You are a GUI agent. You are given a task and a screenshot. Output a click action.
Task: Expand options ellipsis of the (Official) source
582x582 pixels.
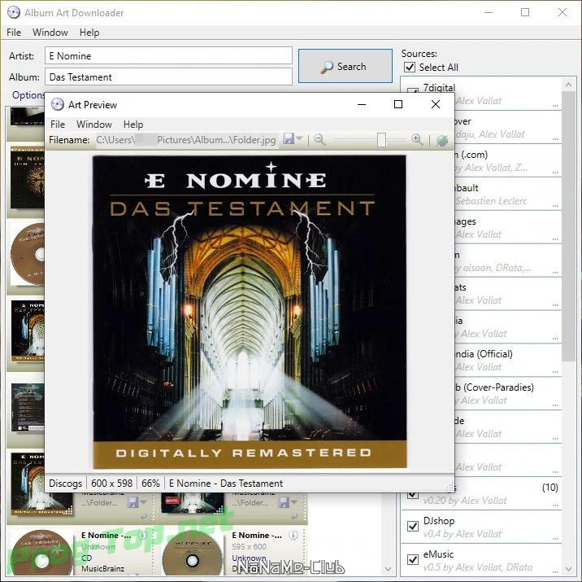555,372
